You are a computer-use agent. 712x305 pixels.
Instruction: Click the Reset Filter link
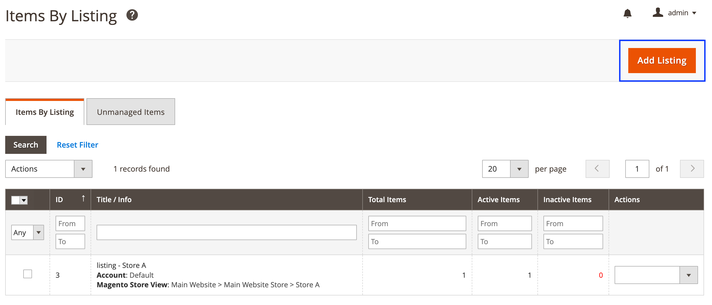pos(77,145)
